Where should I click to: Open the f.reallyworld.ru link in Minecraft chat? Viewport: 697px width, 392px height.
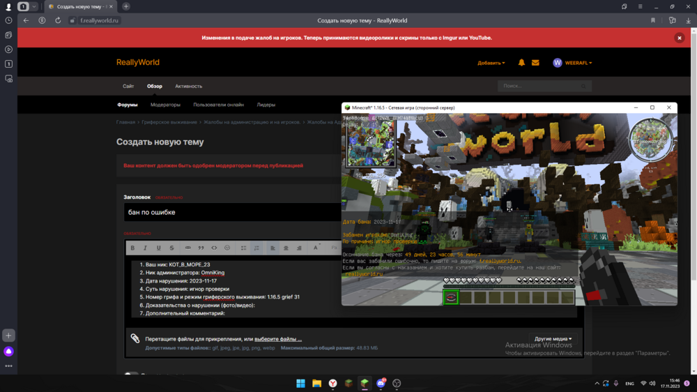coord(500,261)
